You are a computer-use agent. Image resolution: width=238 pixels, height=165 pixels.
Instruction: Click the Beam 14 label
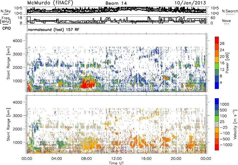(x=116, y=3)
